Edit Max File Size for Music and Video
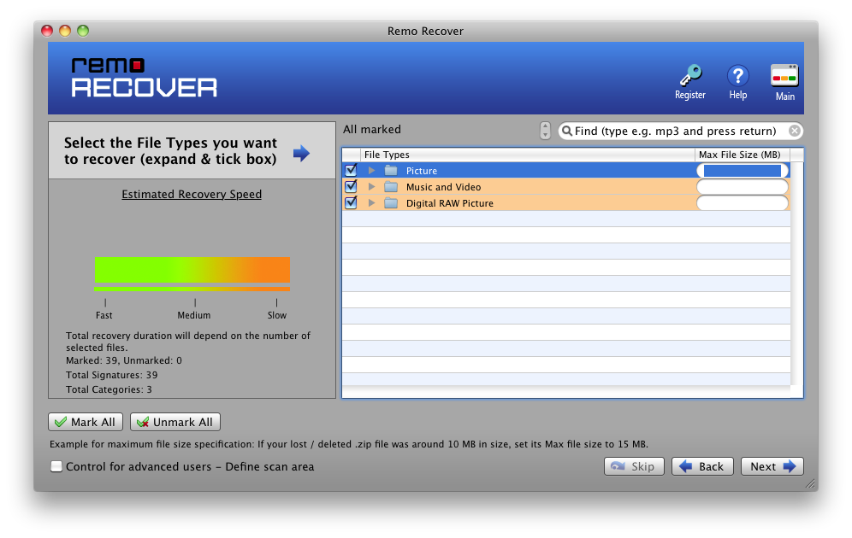This screenshot has width=852, height=538. pyautogui.click(x=743, y=186)
